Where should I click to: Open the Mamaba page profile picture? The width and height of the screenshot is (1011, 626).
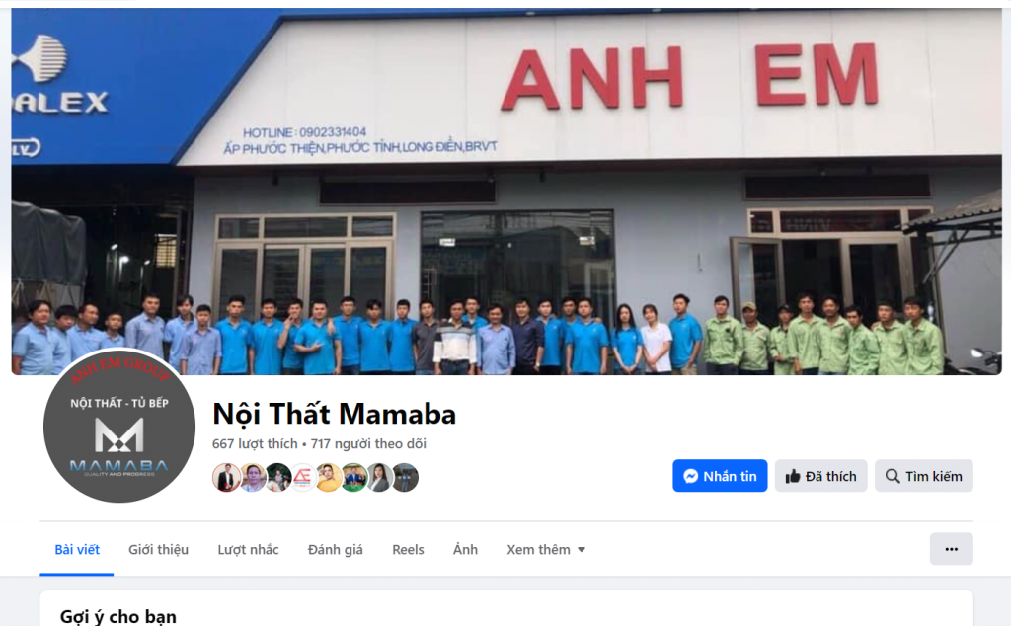119,427
